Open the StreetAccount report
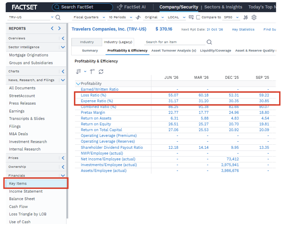The width and height of the screenshot is (284, 227). pos(22,96)
